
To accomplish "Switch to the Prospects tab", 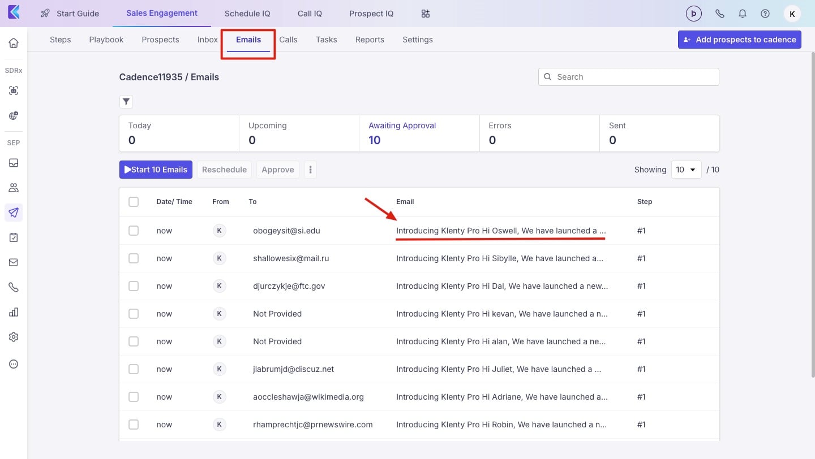I will pos(160,40).
